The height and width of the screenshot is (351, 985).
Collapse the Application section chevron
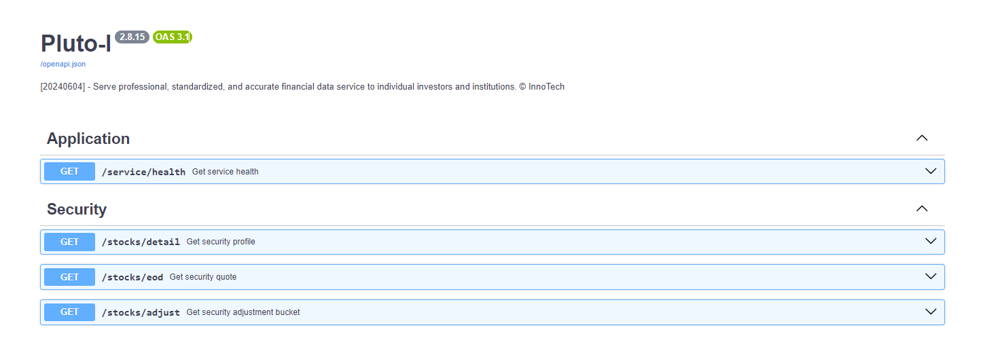coord(921,138)
